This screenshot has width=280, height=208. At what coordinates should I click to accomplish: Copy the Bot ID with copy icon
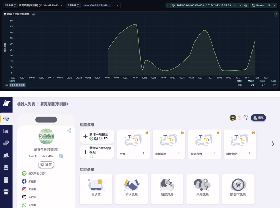click(61, 156)
